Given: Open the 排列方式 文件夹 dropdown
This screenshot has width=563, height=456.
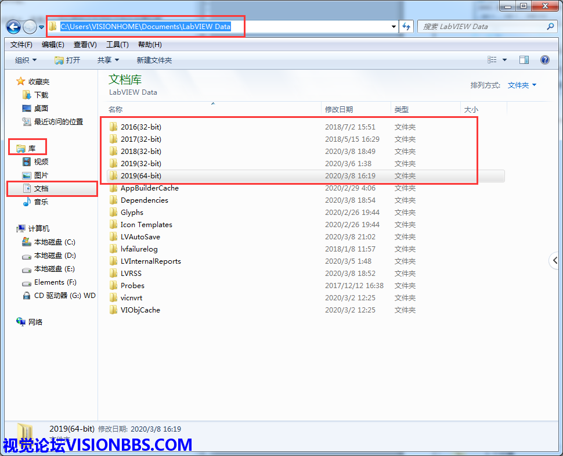Looking at the screenshot, I should tap(522, 85).
